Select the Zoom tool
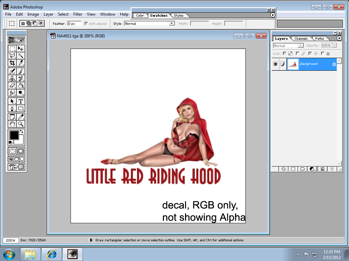349x261 pixels. tap(20, 124)
